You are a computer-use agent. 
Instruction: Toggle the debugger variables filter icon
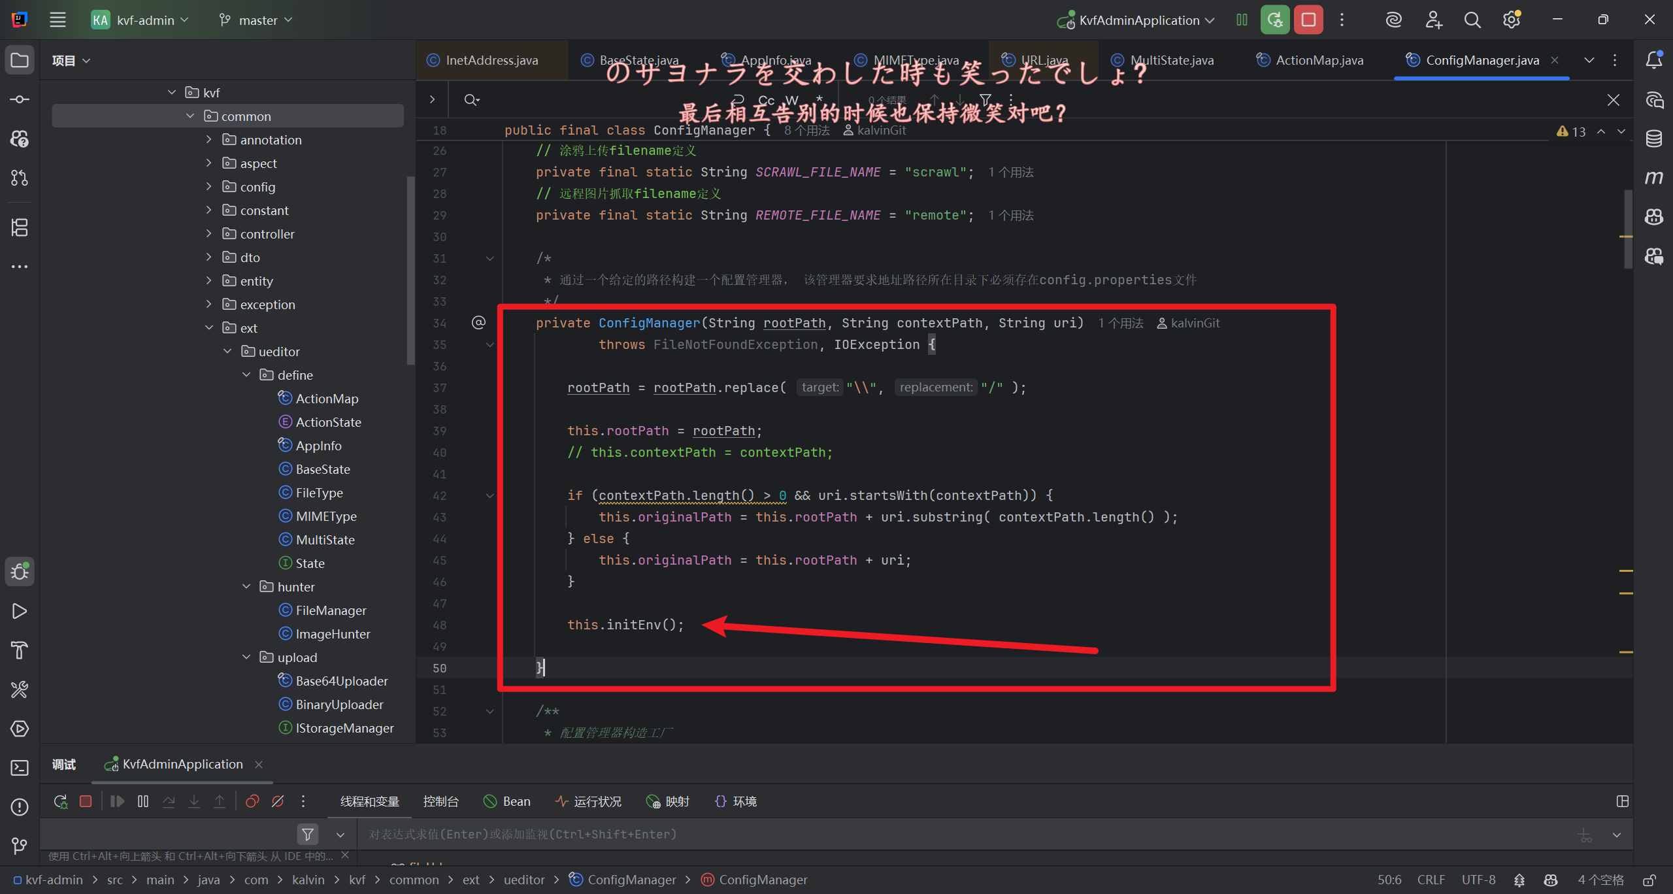[x=307, y=834]
